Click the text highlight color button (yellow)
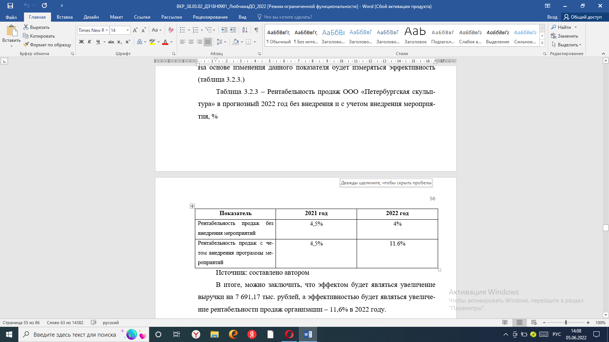The height and width of the screenshot is (342, 609). point(152,42)
